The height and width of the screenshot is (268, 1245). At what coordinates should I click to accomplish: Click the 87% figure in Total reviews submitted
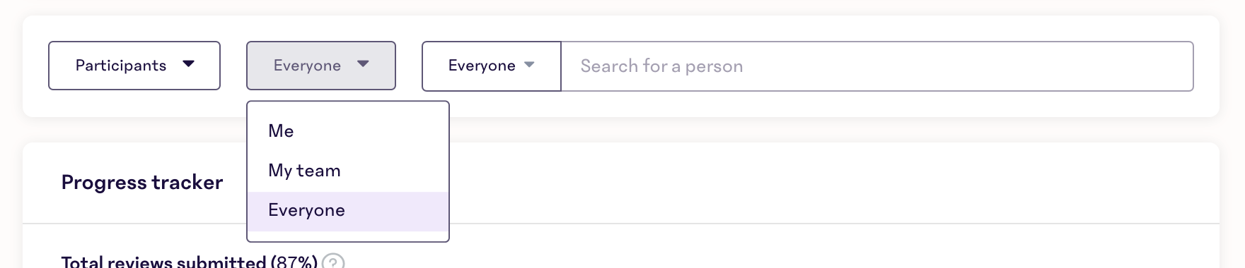point(294,262)
